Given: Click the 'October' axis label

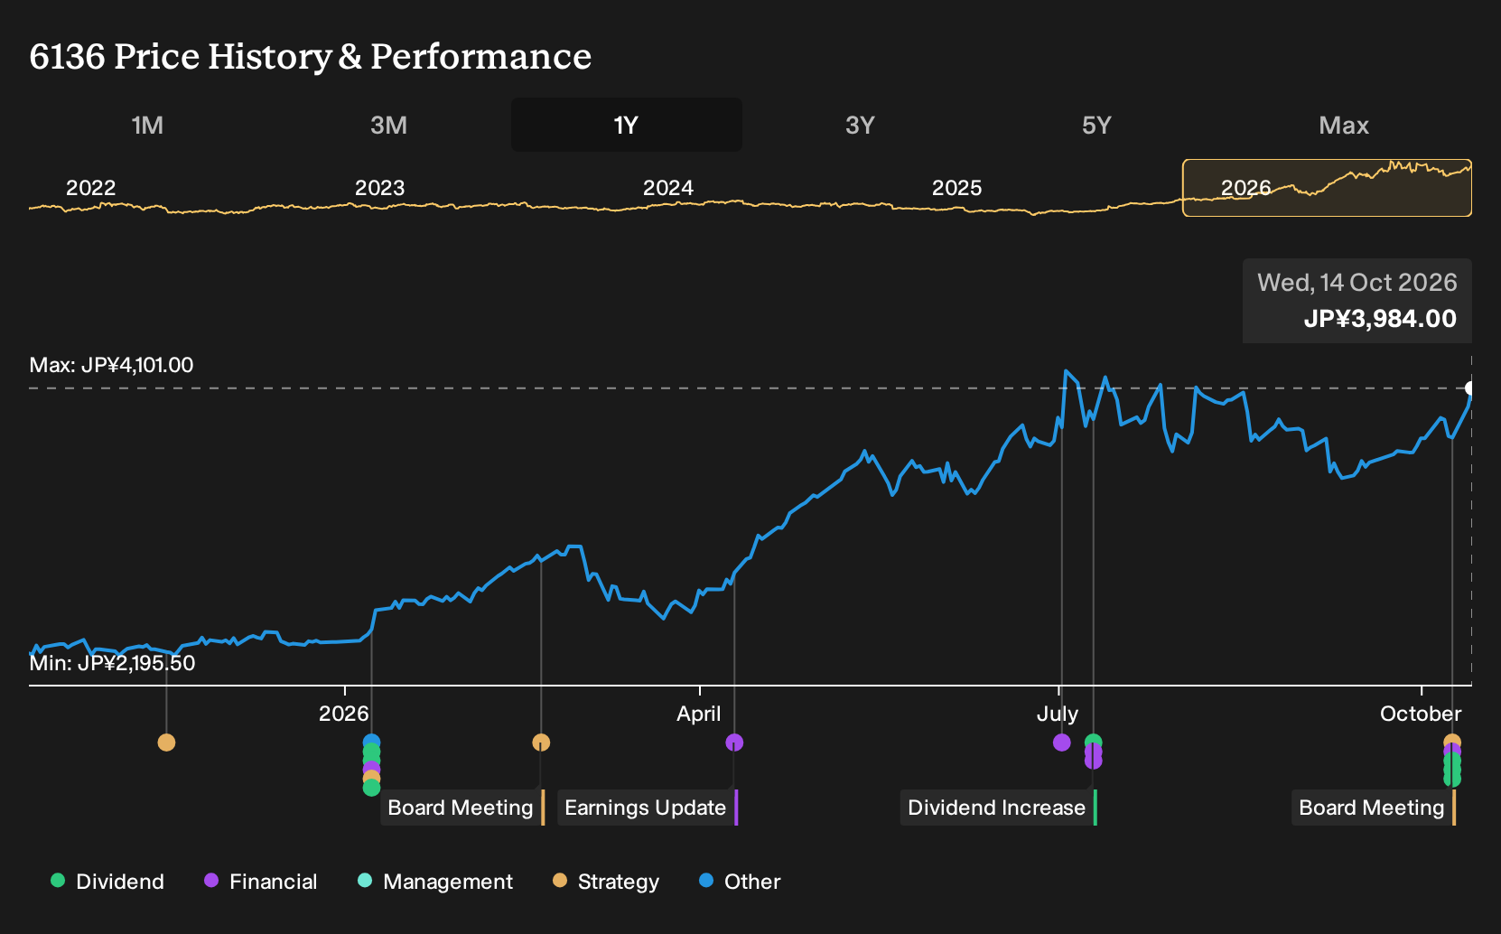Looking at the screenshot, I should click(1421, 714).
